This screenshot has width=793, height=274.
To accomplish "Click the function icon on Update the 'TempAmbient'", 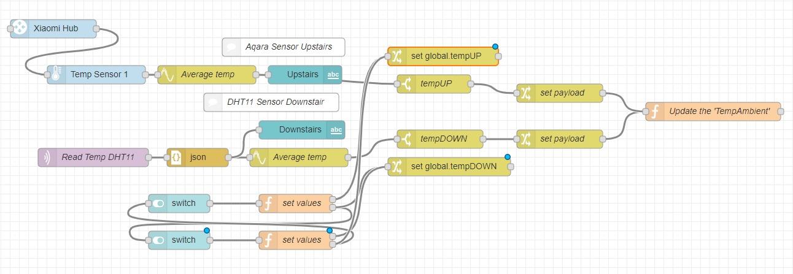I will point(655,112).
